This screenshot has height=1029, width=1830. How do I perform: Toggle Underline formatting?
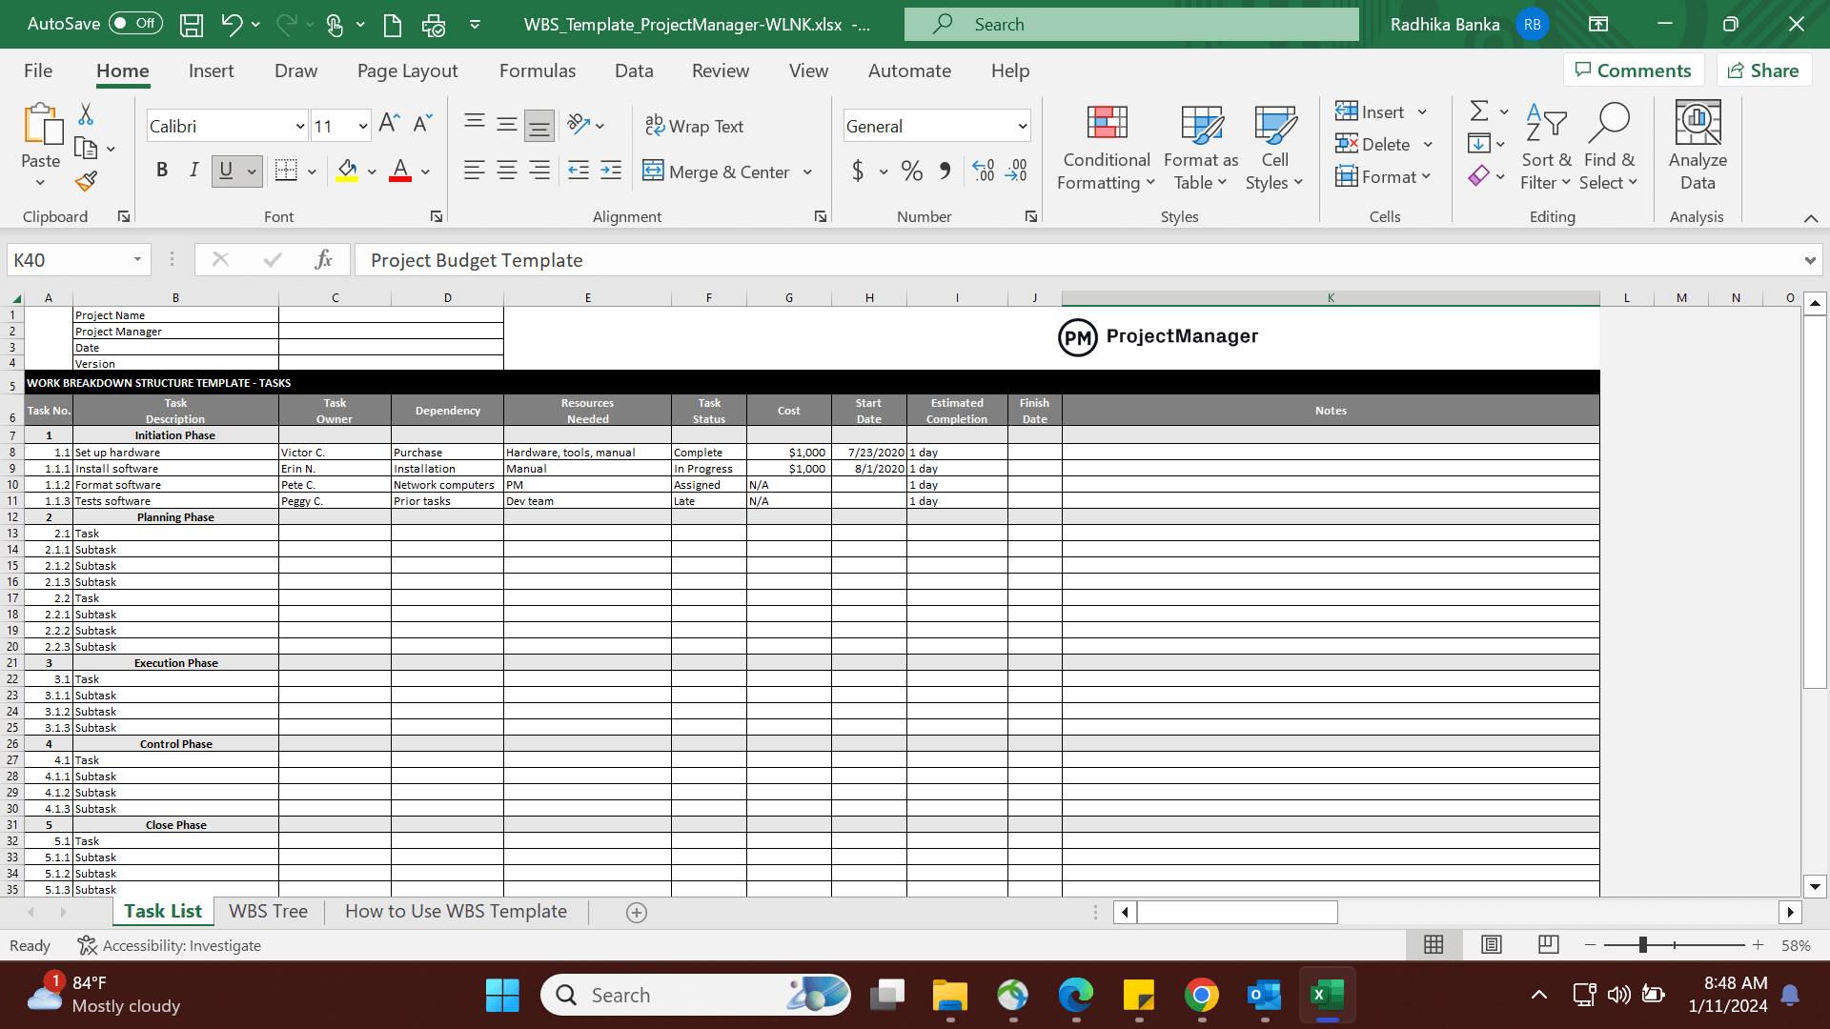coord(225,171)
